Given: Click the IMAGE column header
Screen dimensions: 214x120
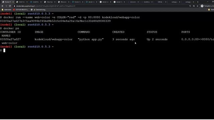Looking at the screenshot, I should [39, 32].
